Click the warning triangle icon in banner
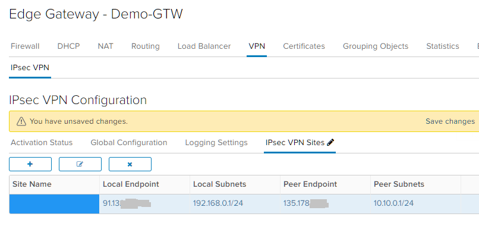 [x=21, y=121]
